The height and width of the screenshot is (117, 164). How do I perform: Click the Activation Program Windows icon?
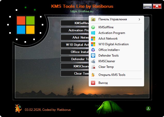[93, 33]
